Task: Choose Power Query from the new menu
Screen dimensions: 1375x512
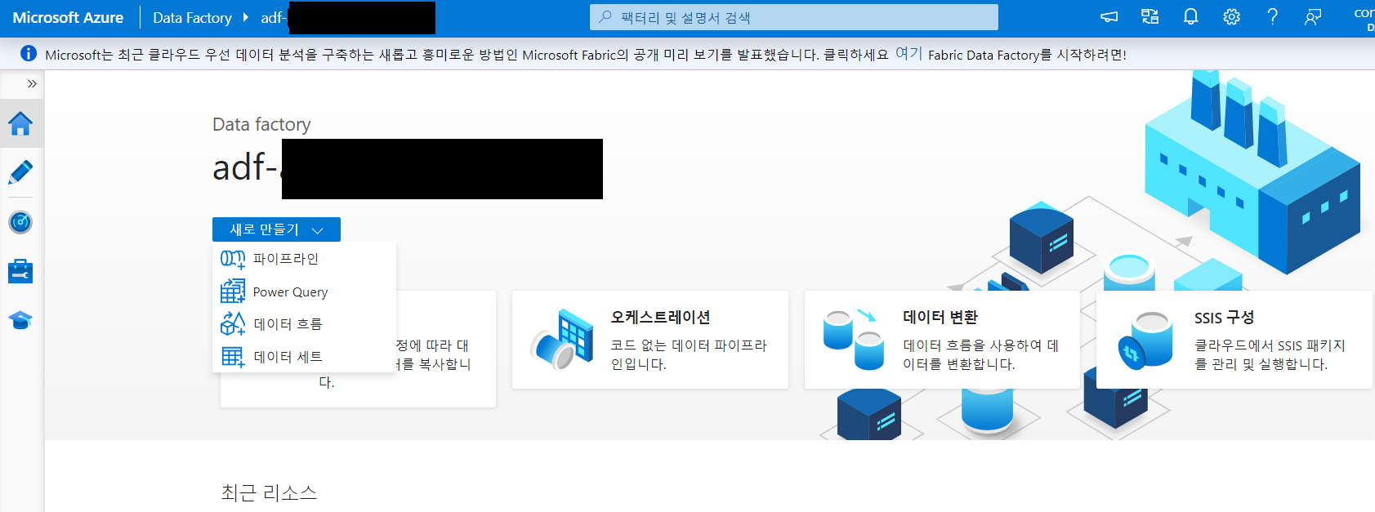Action: (304, 292)
